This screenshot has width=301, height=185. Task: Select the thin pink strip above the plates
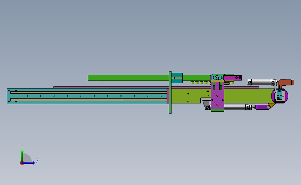(x=156, y=87)
